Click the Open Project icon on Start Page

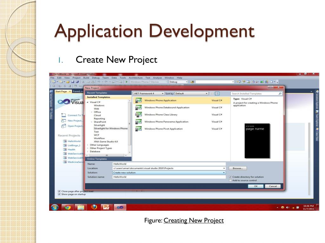(x=63, y=126)
